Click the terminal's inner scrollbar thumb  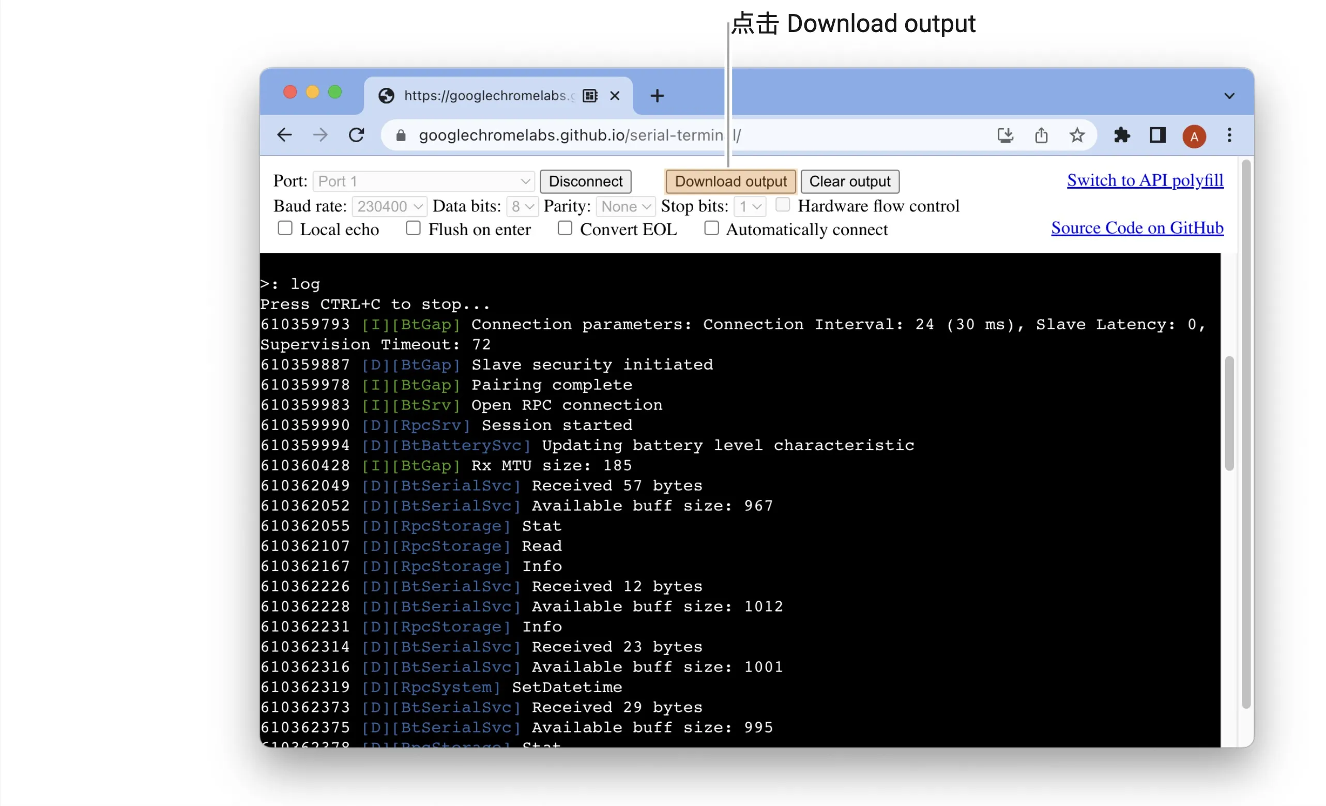tap(1229, 413)
